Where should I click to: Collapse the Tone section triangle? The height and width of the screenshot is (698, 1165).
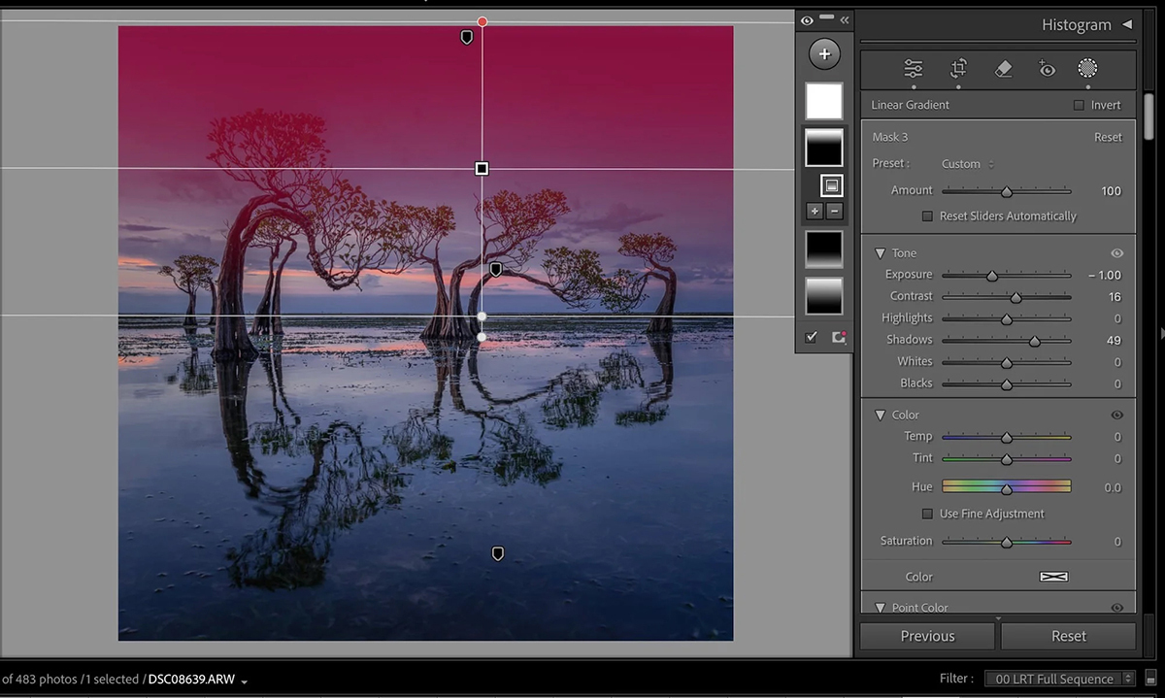[880, 253]
